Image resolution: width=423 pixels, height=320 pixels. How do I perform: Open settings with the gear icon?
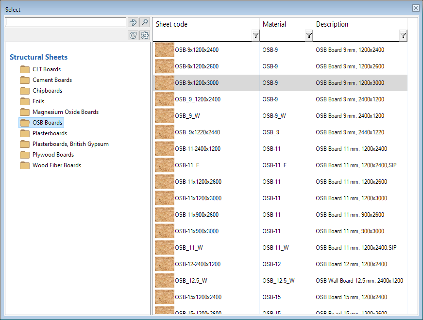144,35
